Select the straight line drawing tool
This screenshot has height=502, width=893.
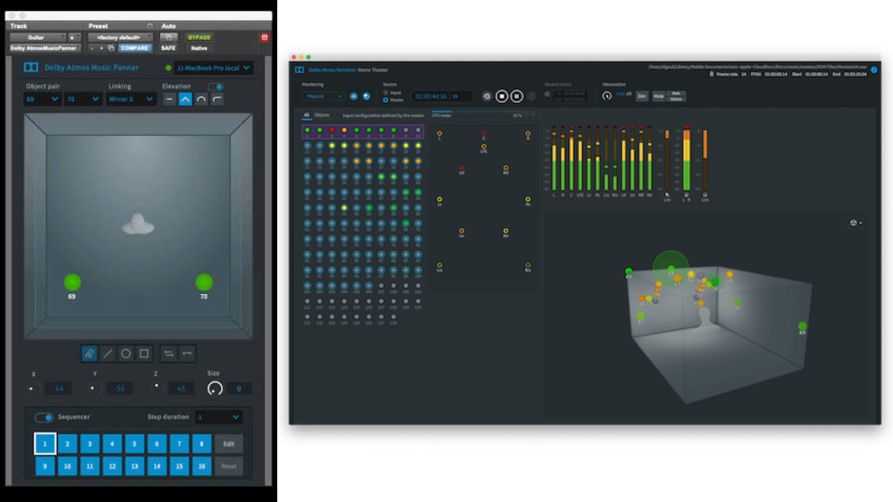tap(107, 354)
